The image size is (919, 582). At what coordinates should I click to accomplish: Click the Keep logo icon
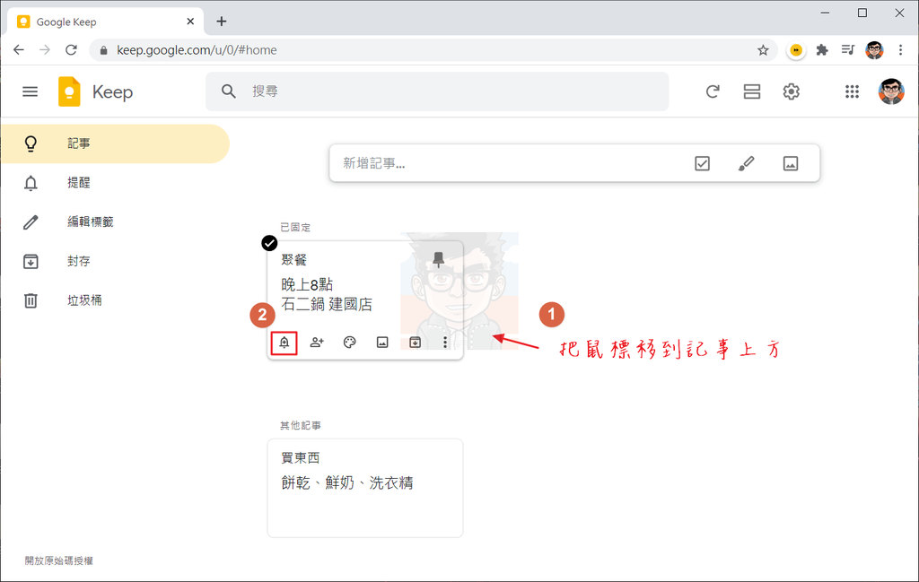(x=69, y=91)
